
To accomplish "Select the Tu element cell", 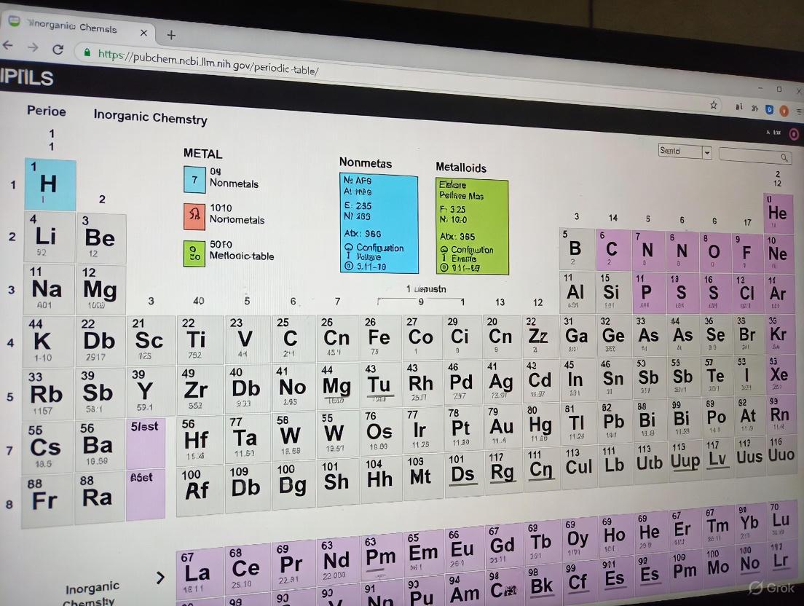I will [380, 385].
